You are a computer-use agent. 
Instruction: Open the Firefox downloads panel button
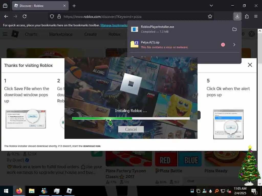pyautogui.click(x=237, y=16)
